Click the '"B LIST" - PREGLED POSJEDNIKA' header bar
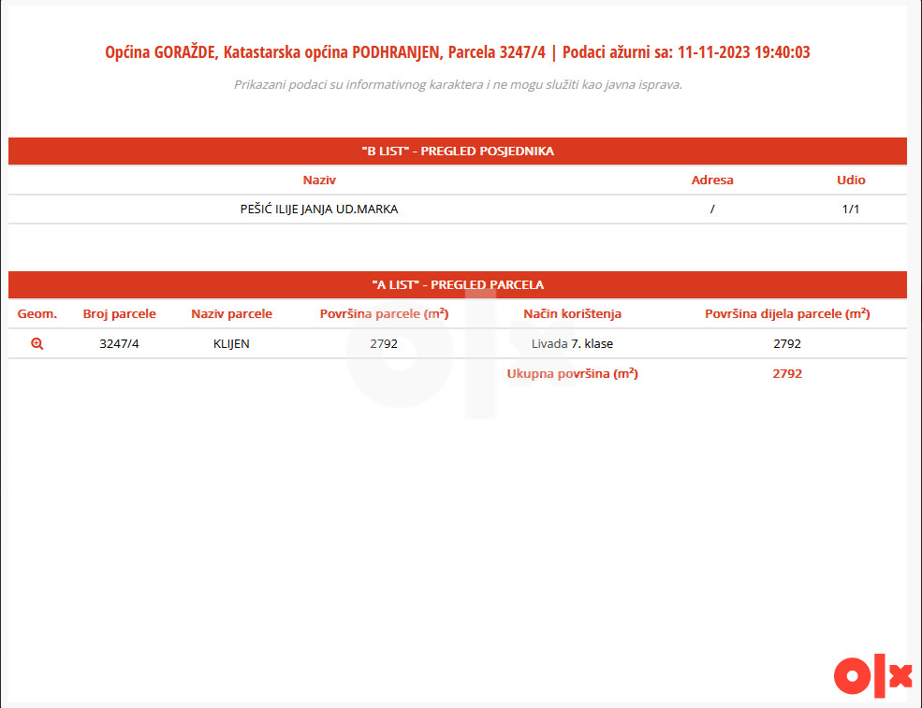 tap(458, 151)
